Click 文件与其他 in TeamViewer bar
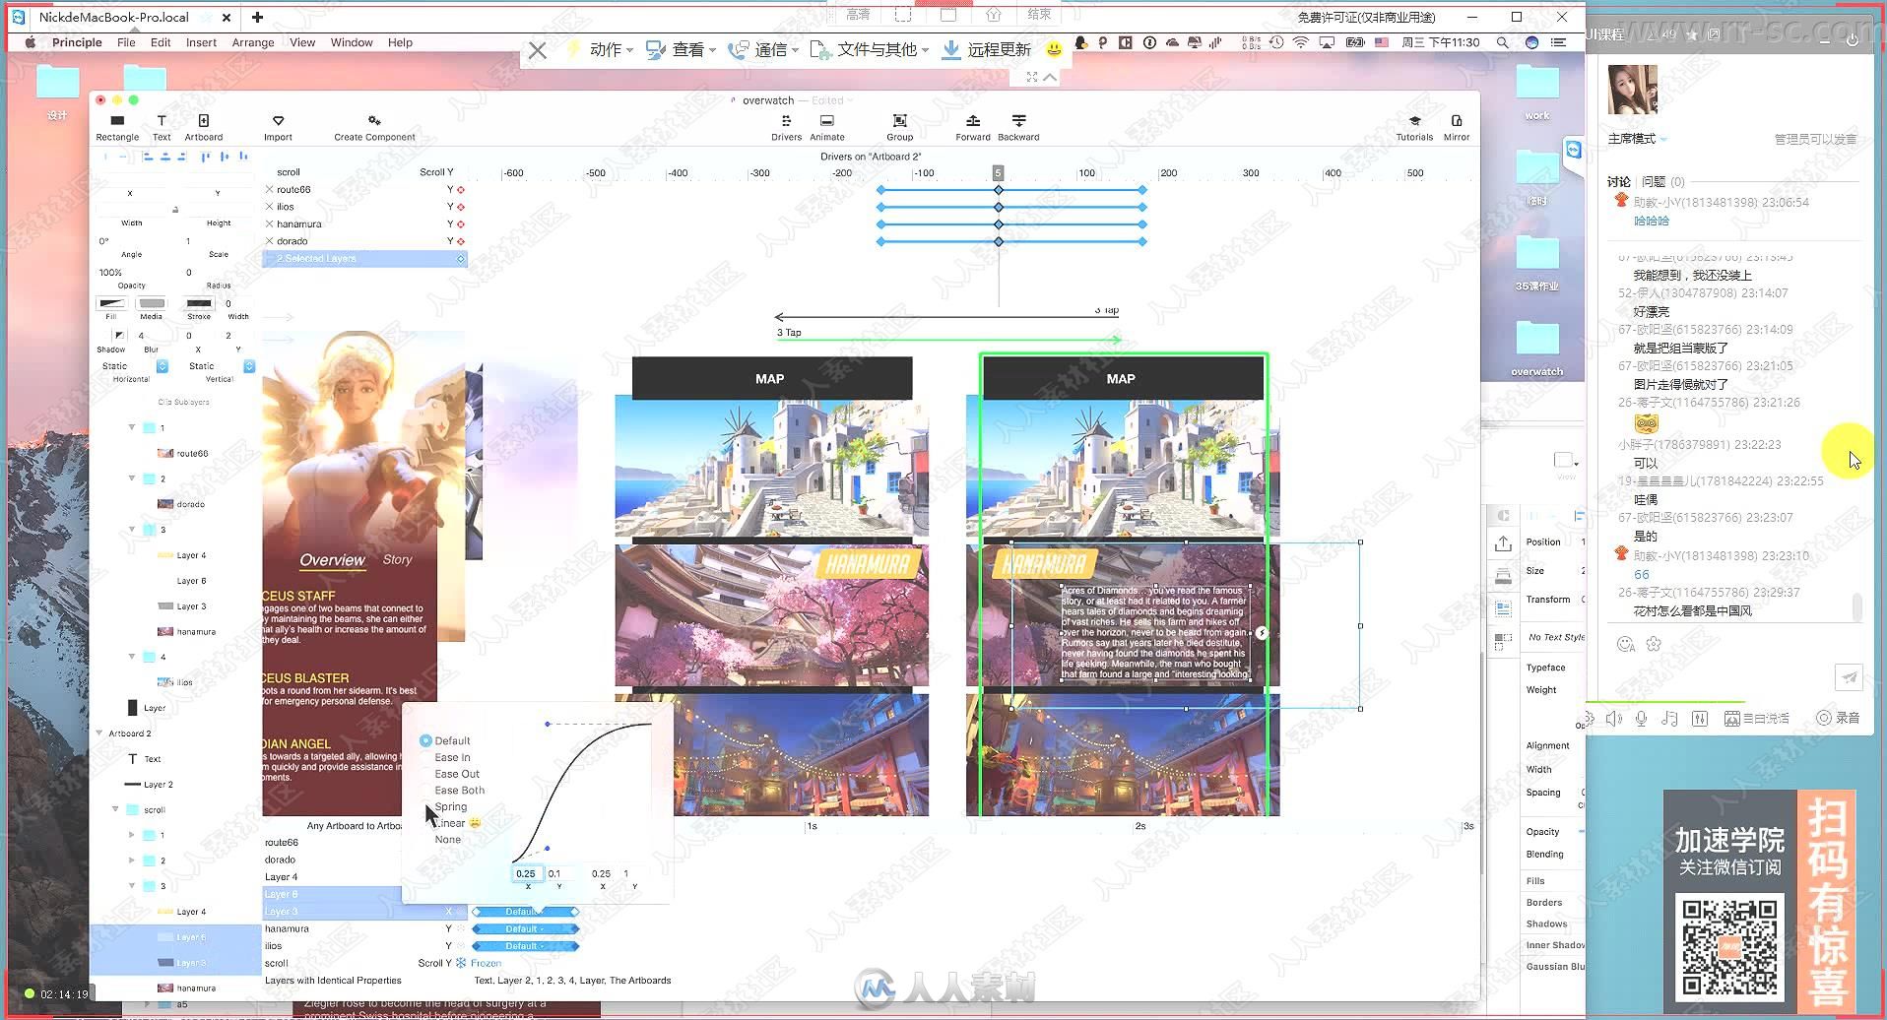This screenshot has width=1887, height=1020. point(869,50)
